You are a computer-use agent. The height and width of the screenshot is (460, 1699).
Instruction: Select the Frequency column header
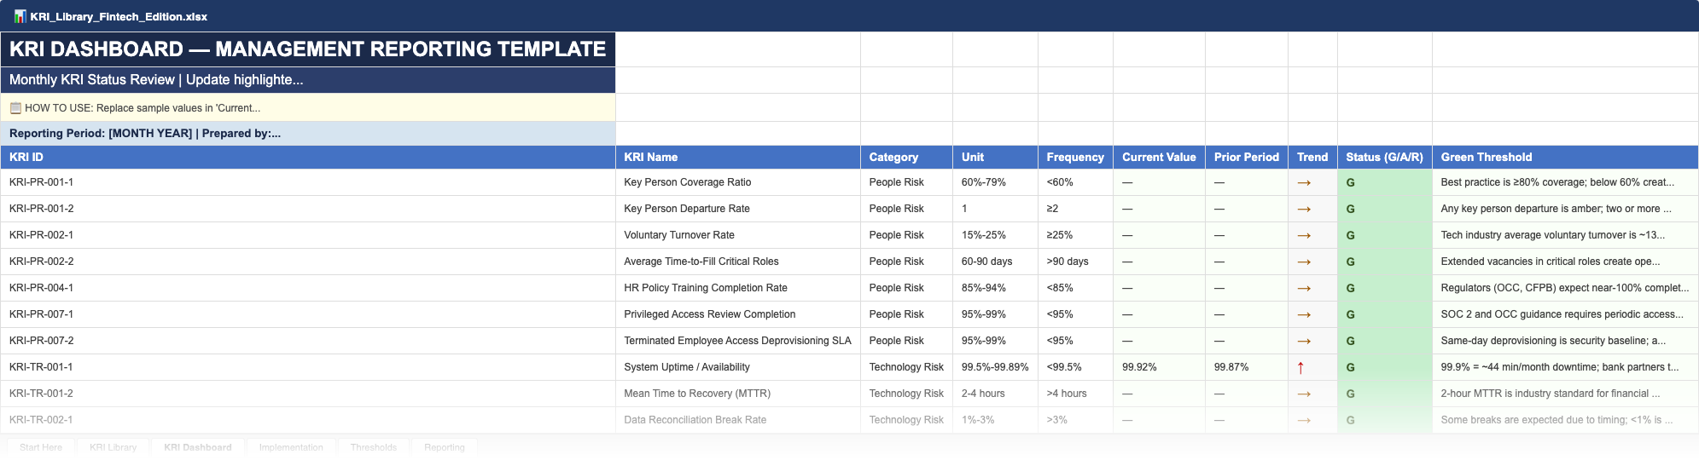pos(1075,157)
